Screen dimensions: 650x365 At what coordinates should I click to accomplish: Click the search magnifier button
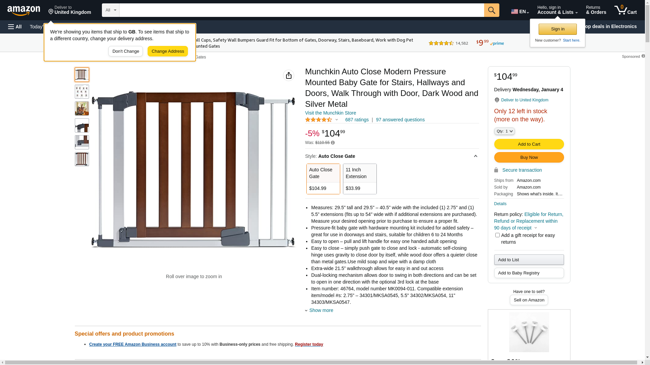492,10
